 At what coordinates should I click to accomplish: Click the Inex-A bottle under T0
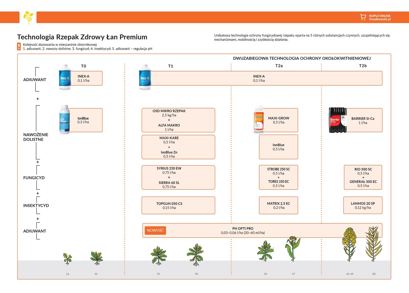coord(65,77)
